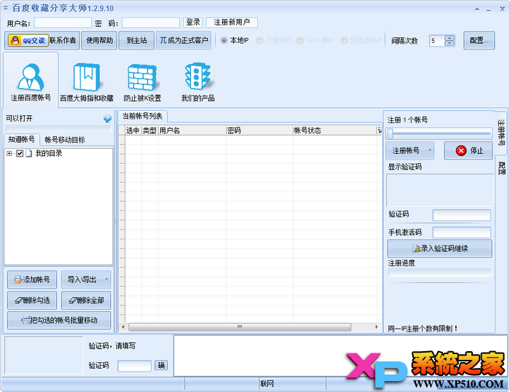Switch to the 知道帐号 tab
This screenshot has height=392, width=510.
point(21,139)
